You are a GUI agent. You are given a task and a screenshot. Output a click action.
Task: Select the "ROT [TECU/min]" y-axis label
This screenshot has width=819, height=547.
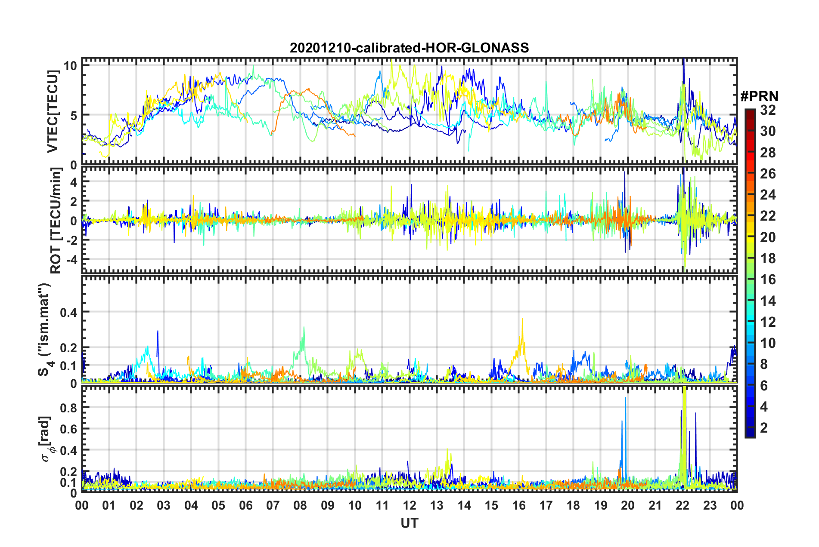(x=56, y=221)
